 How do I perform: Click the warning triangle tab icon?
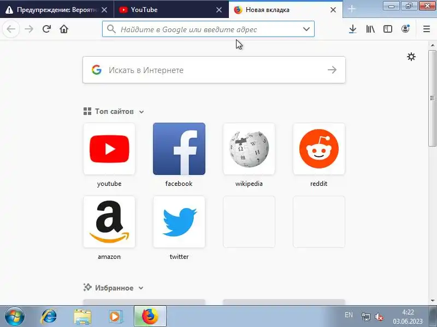click(x=9, y=10)
